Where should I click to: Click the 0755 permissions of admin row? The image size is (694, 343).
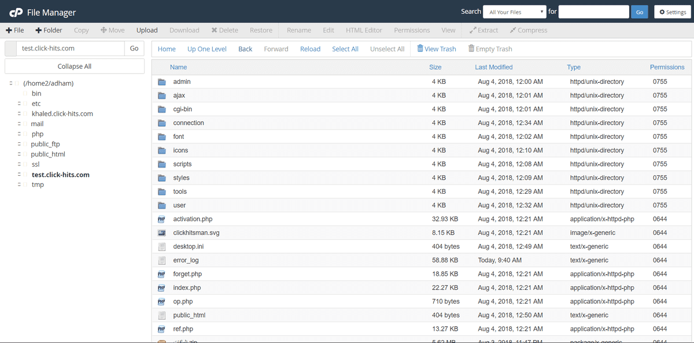click(660, 82)
